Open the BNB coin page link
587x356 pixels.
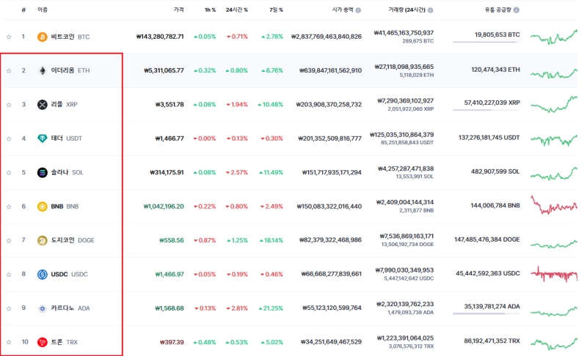[x=65, y=207]
